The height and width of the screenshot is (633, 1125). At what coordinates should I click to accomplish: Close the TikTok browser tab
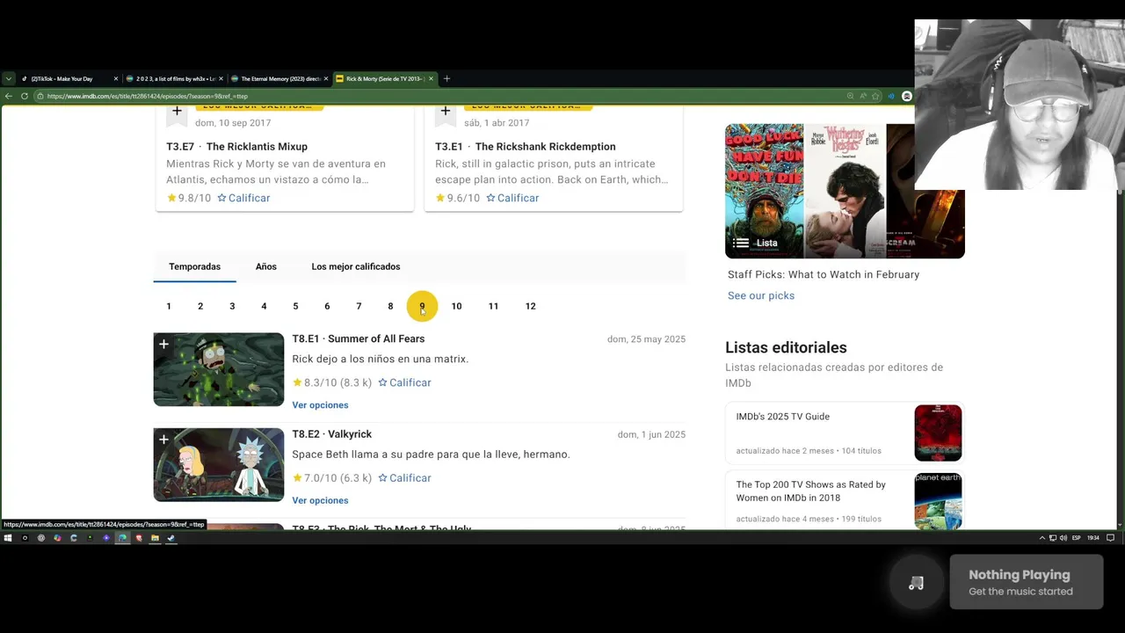pos(115,79)
